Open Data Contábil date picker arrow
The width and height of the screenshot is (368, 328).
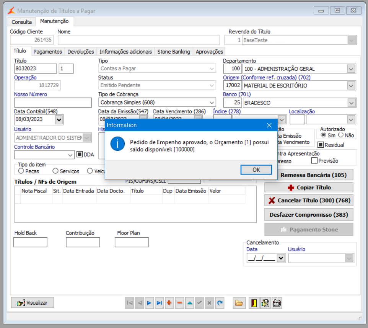pos(59,120)
